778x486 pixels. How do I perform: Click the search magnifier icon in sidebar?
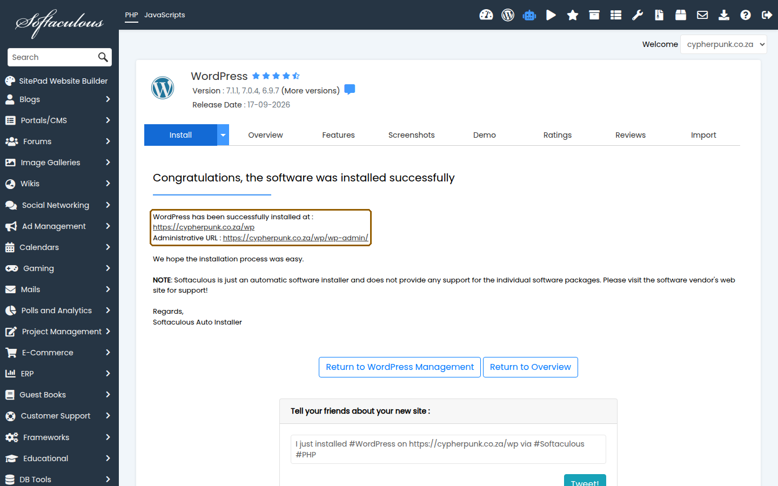(x=103, y=57)
